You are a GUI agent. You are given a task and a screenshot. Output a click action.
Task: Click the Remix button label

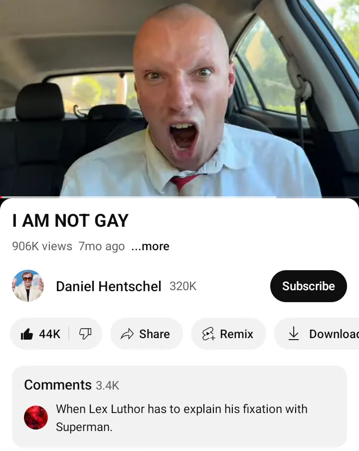click(x=237, y=334)
